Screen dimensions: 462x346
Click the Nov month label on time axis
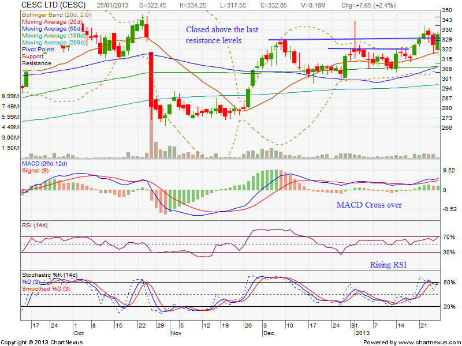click(x=176, y=333)
